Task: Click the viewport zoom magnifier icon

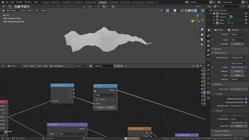Action: pos(202,30)
